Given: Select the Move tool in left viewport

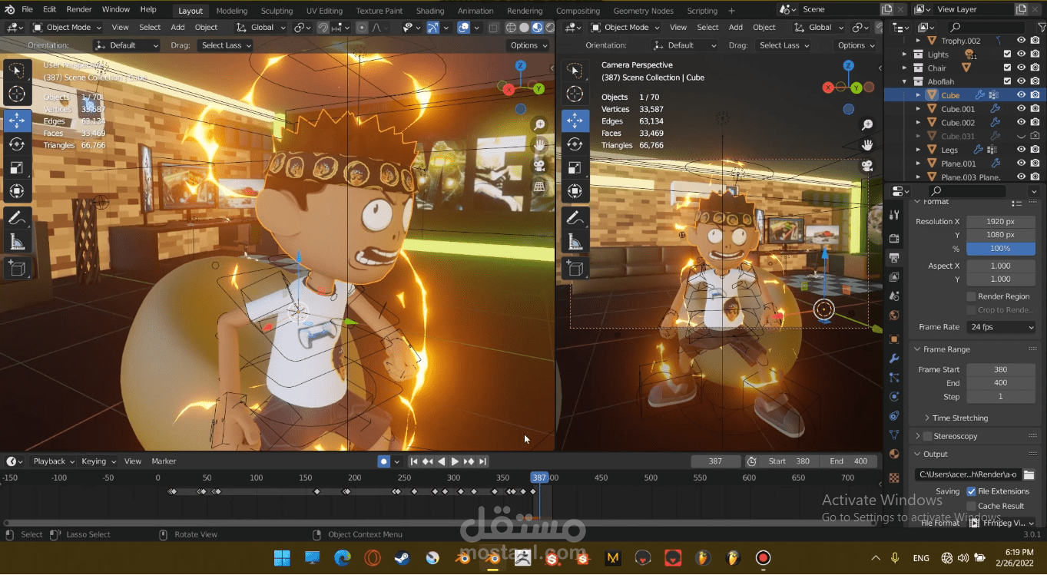Looking at the screenshot, I should (x=16, y=121).
